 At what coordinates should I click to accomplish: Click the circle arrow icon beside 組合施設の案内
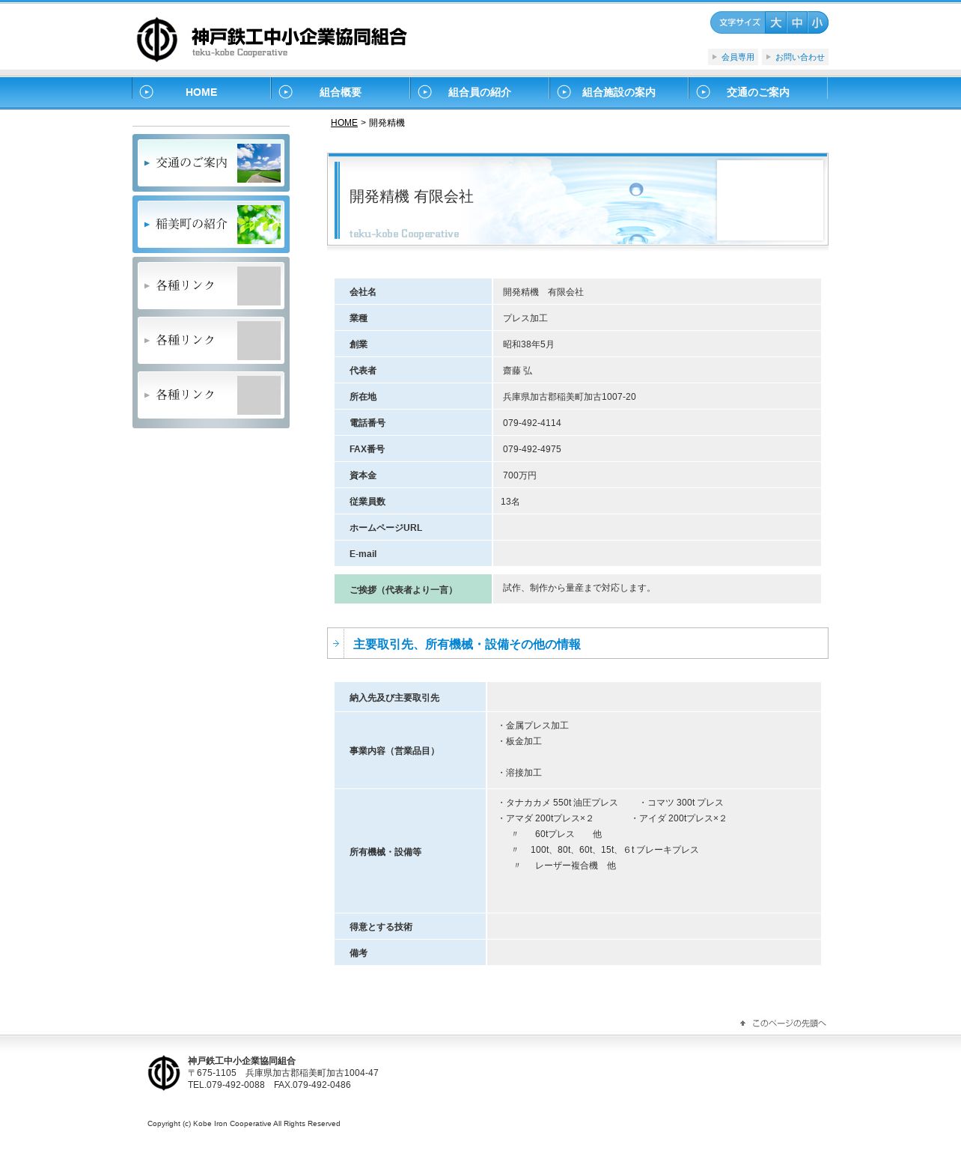pos(564,92)
